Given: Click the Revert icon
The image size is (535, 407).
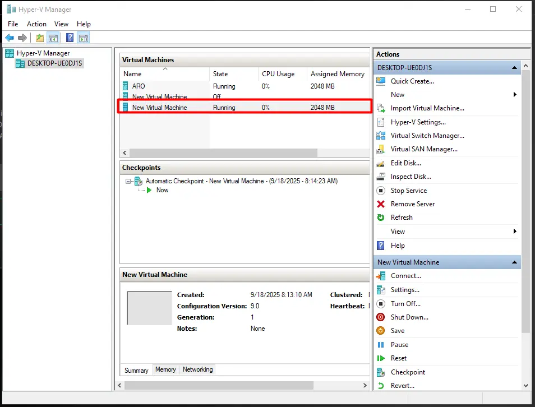Looking at the screenshot, I should pos(381,386).
